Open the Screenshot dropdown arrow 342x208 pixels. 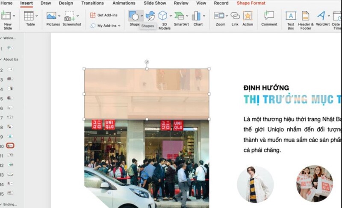[x=78, y=16]
